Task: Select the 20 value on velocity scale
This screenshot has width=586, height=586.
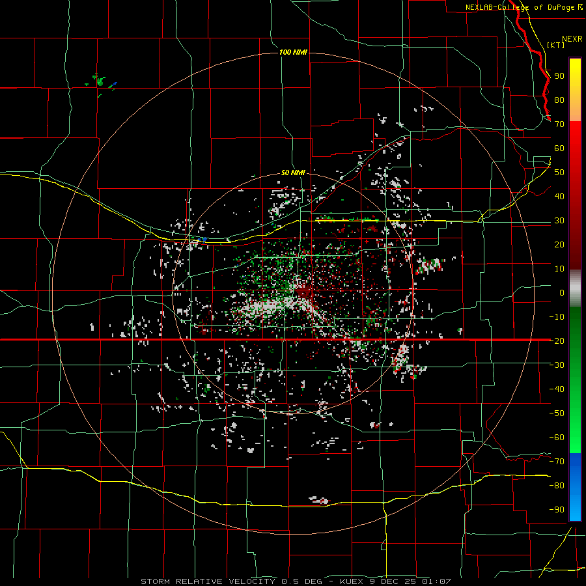Action: (559, 244)
